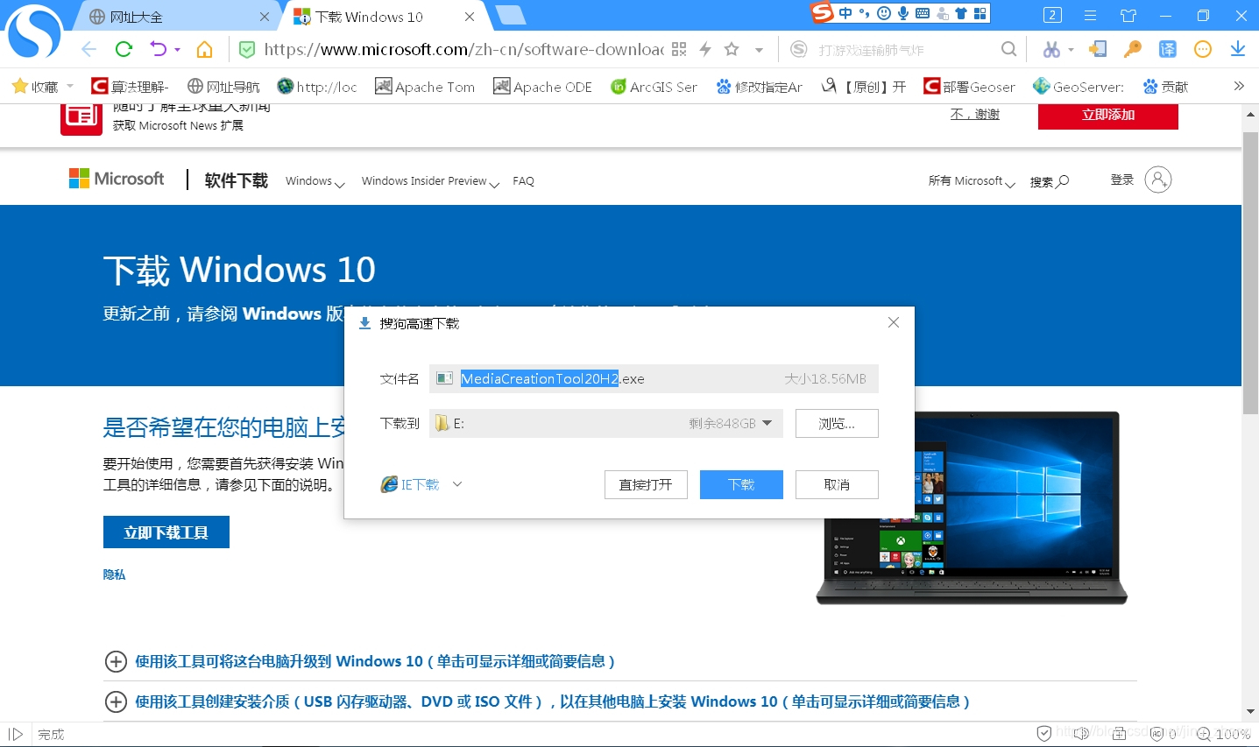Close the 搜狗高速下载 dialog with X
This screenshot has height=747, width=1259.
pyautogui.click(x=894, y=322)
